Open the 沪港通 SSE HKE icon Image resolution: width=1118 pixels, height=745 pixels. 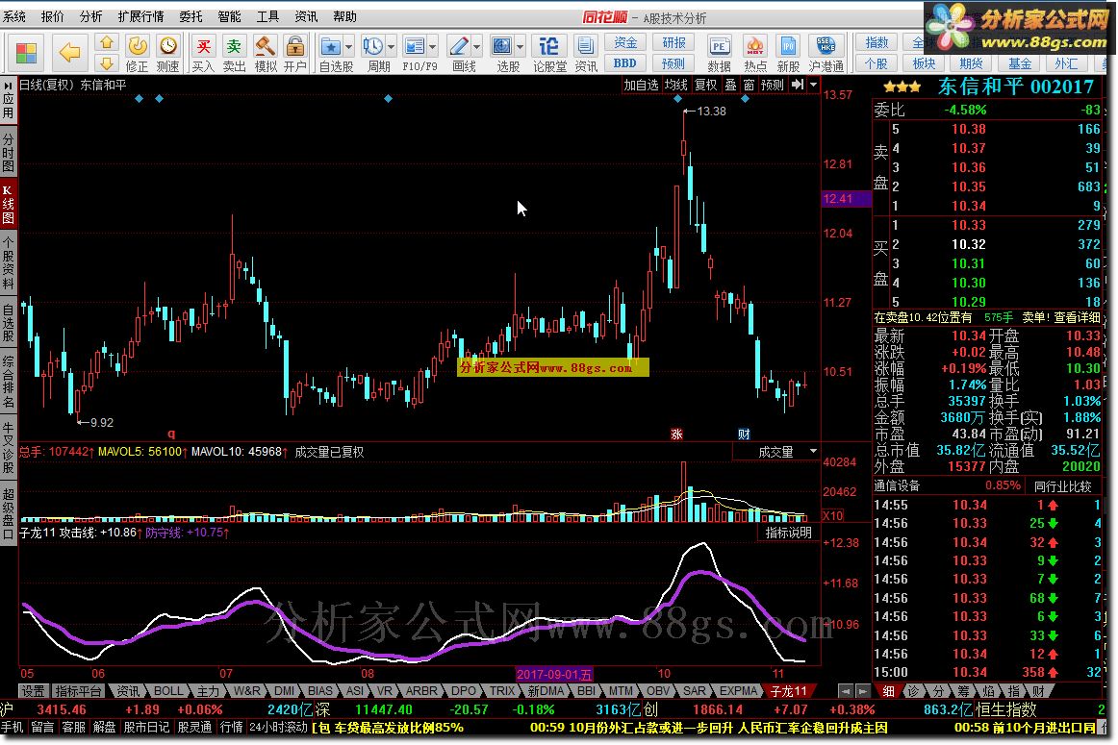(826, 54)
